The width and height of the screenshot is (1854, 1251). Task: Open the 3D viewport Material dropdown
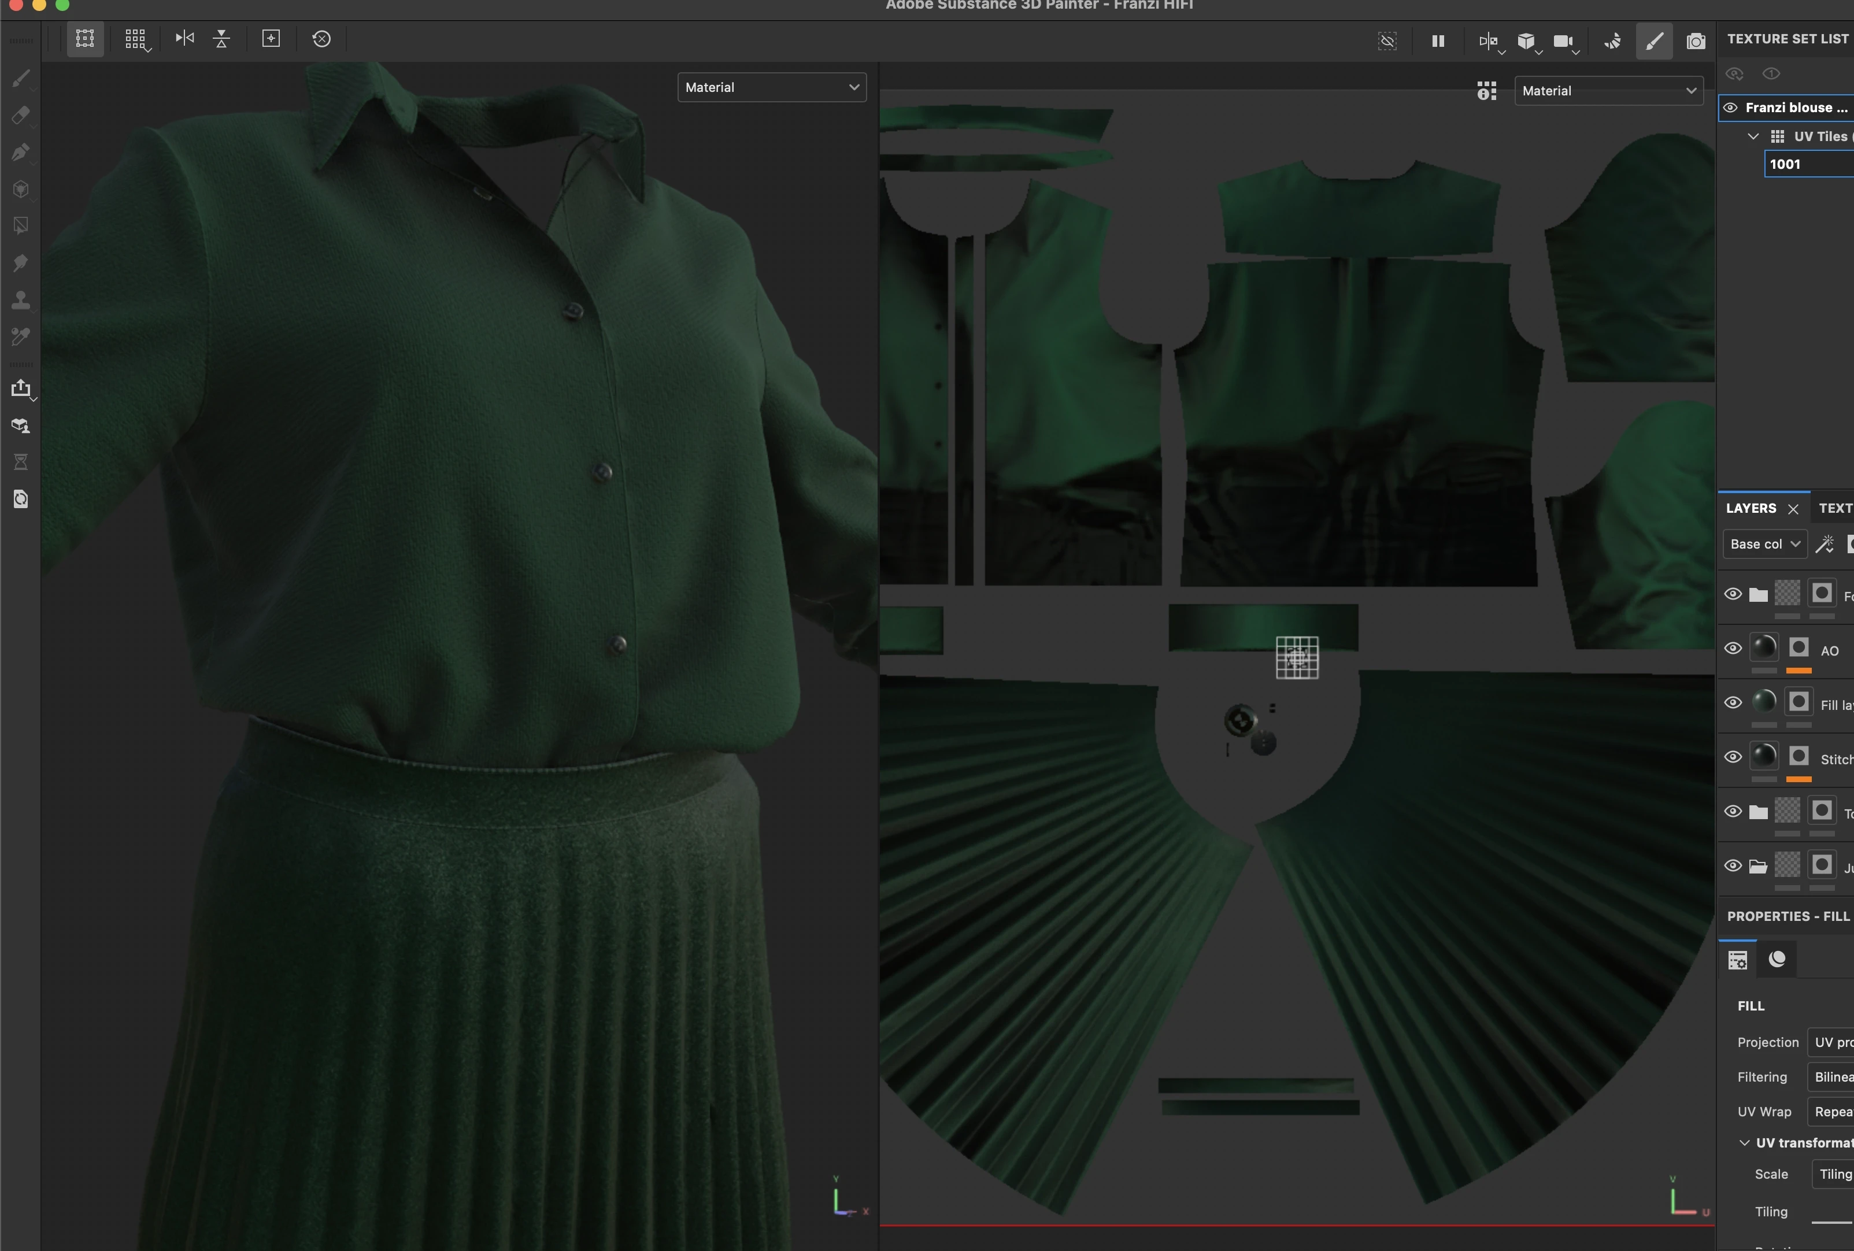[x=771, y=87]
